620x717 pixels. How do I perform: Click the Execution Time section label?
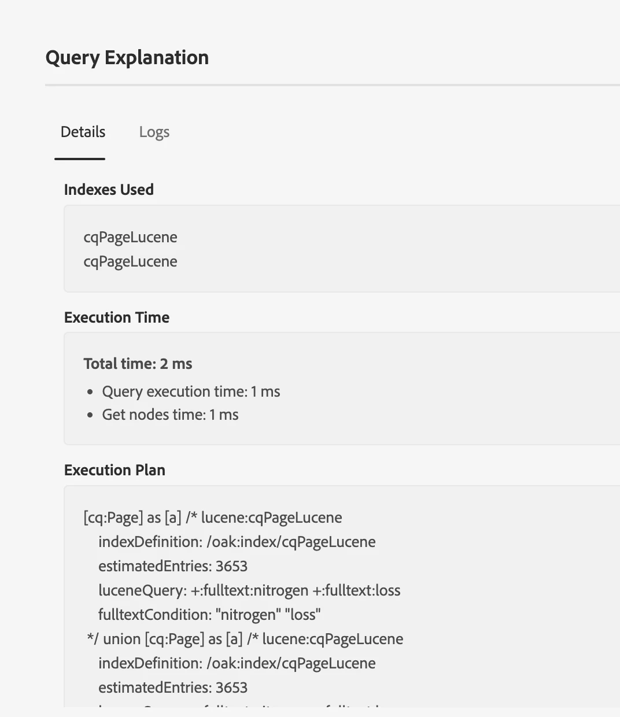tap(117, 317)
